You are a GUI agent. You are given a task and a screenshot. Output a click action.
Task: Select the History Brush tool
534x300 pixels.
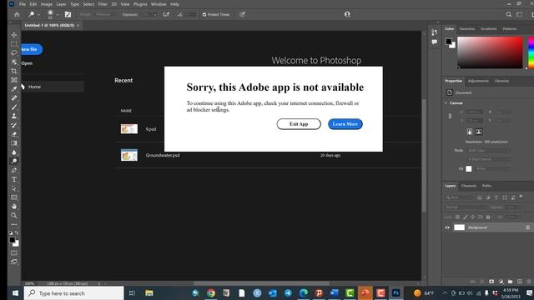point(14,125)
